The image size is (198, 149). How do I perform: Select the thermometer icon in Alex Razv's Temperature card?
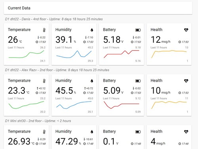tap(44, 81)
